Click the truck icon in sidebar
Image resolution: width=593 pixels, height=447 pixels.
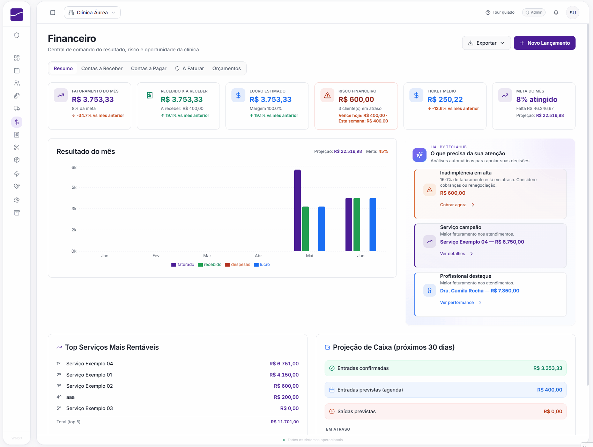(17, 108)
